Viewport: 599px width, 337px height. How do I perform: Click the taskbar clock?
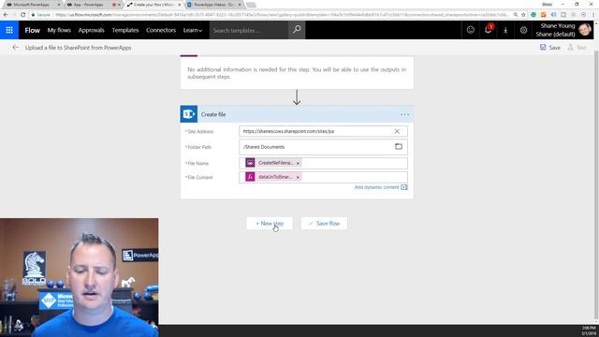point(589,330)
